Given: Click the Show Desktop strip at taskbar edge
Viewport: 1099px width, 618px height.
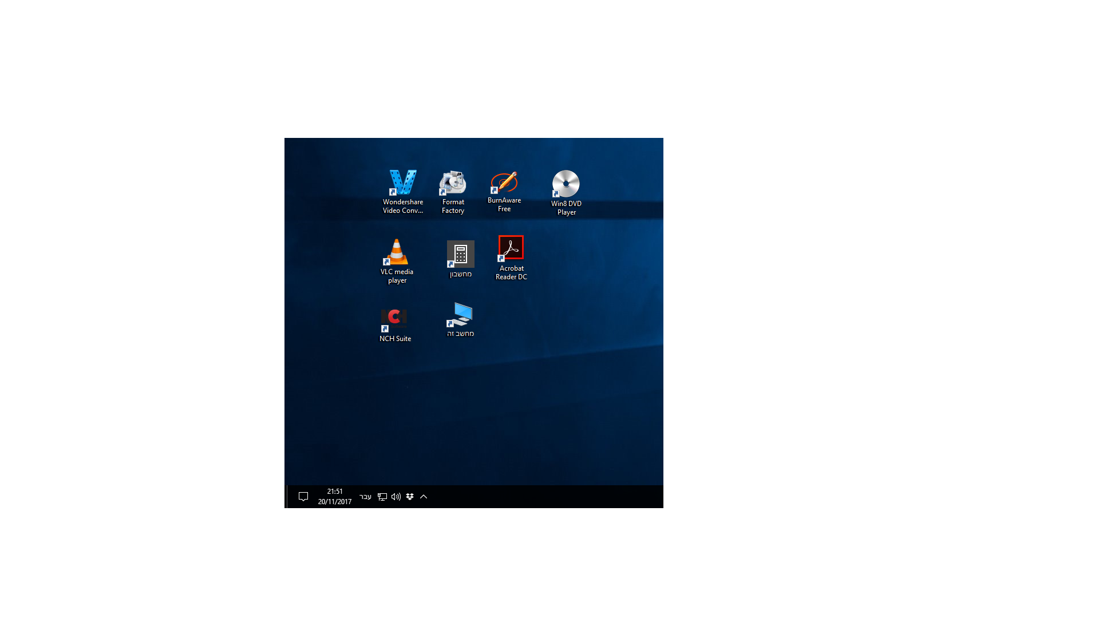Looking at the screenshot, I should click(x=286, y=497).
